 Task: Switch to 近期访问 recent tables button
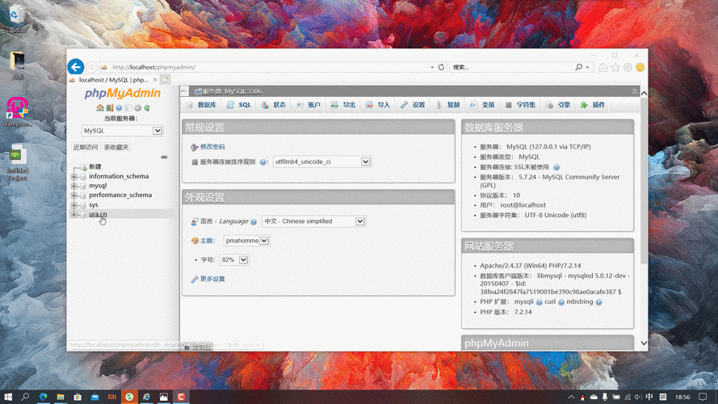86,147
